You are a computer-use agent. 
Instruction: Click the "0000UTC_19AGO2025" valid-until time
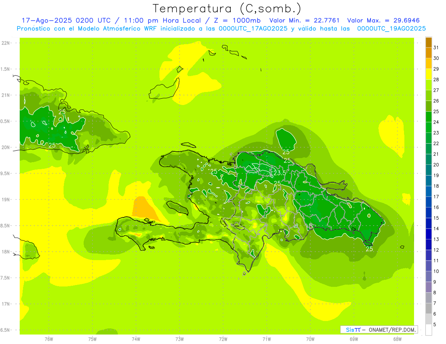[391, 29]
